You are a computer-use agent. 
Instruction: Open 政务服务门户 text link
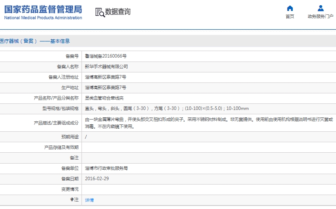321,16
